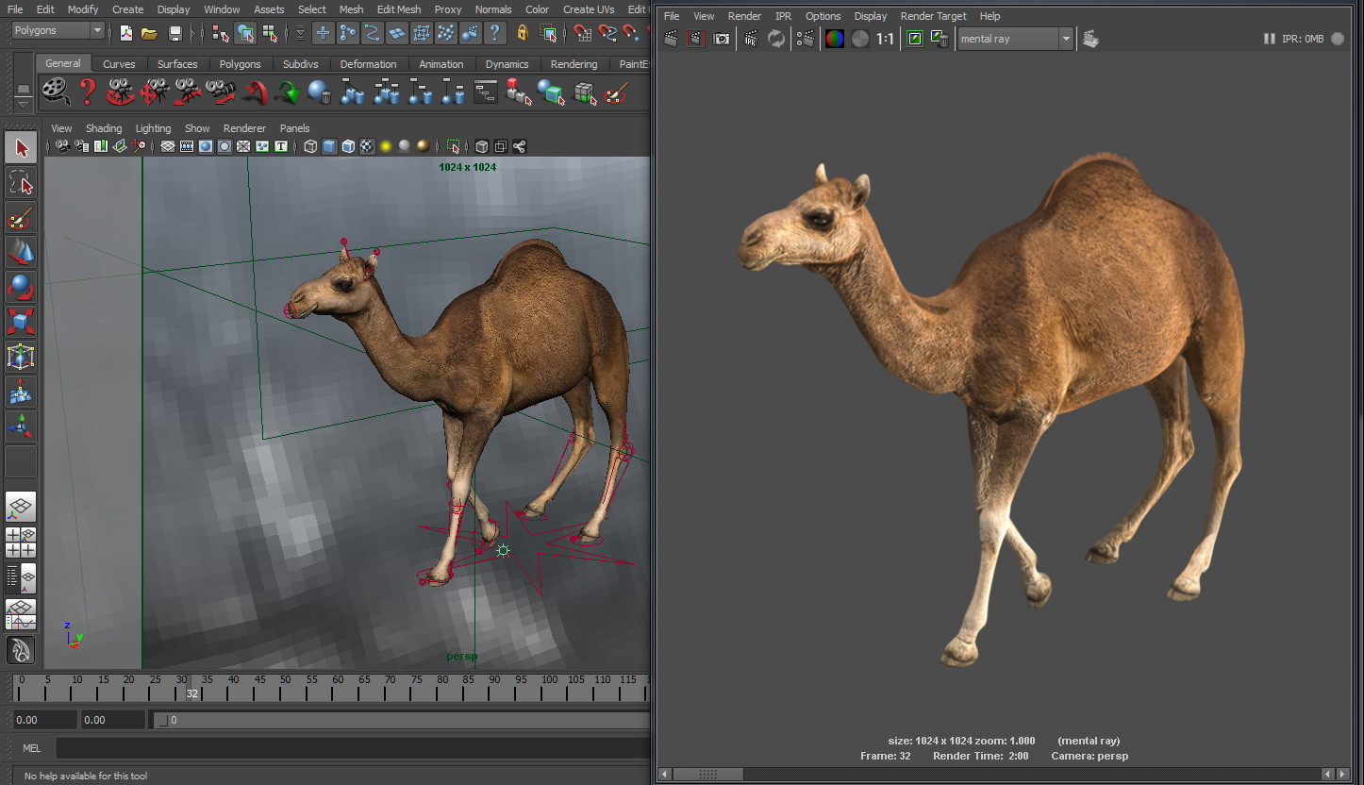Switch to the Animation shelf tab
The height and width of the screenshot is (785, 1364).
tap(441, 64)
